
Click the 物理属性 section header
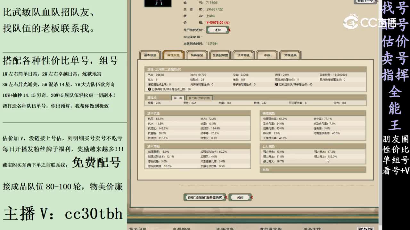coord(313,113)
